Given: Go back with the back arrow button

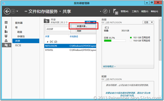Looking at the screenshot, I should 7,11.
